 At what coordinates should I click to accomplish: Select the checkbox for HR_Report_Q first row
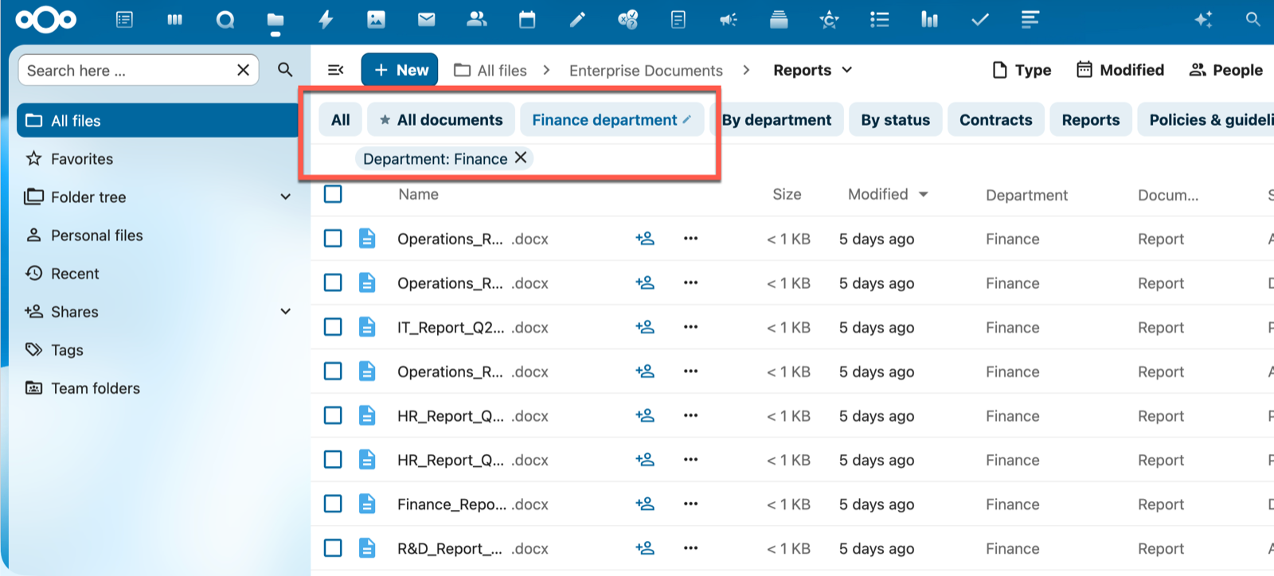point(333,415)
